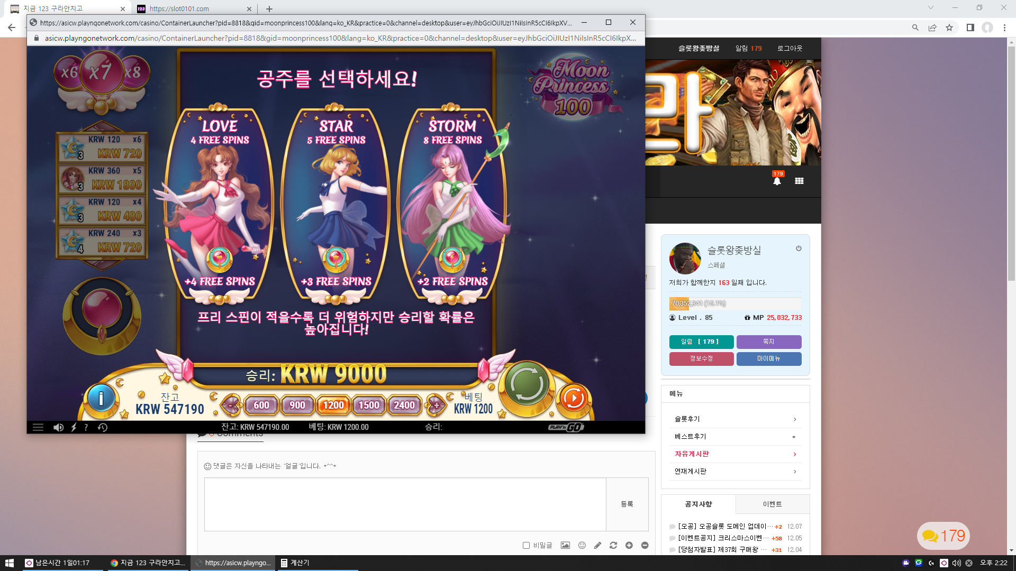The width and height of the screenshot is (1016, 571).
Task: Click the taskbar volume speaker icon
Action: pos(956,563)
